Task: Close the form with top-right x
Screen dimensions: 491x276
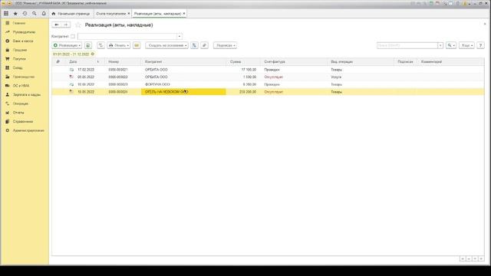Action: [x=485, y=24]
